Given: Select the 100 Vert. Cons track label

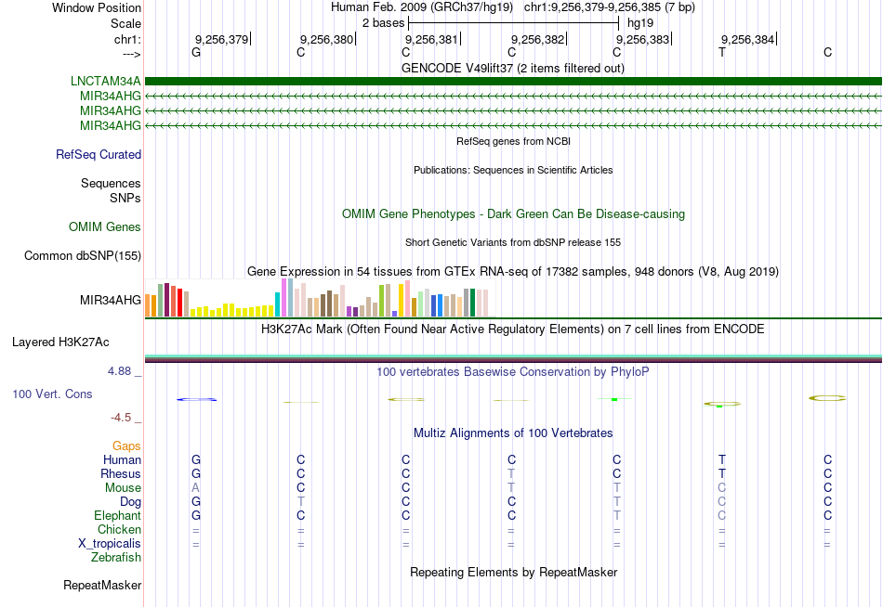Looking at the screenshot, I should click(52, 394).
